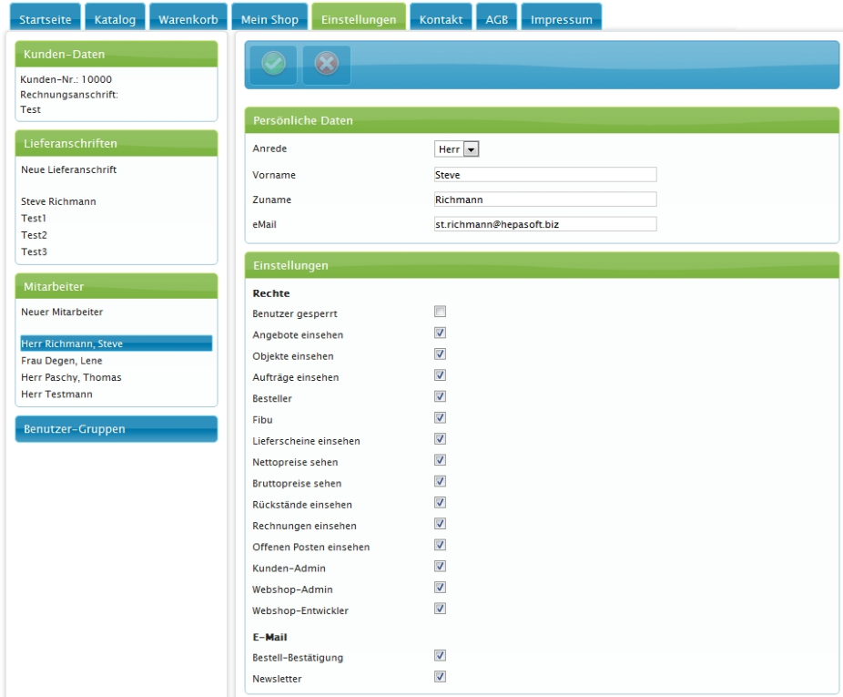
Task: Open the Warenkorb tab
Action: click(x=188, y=19)
